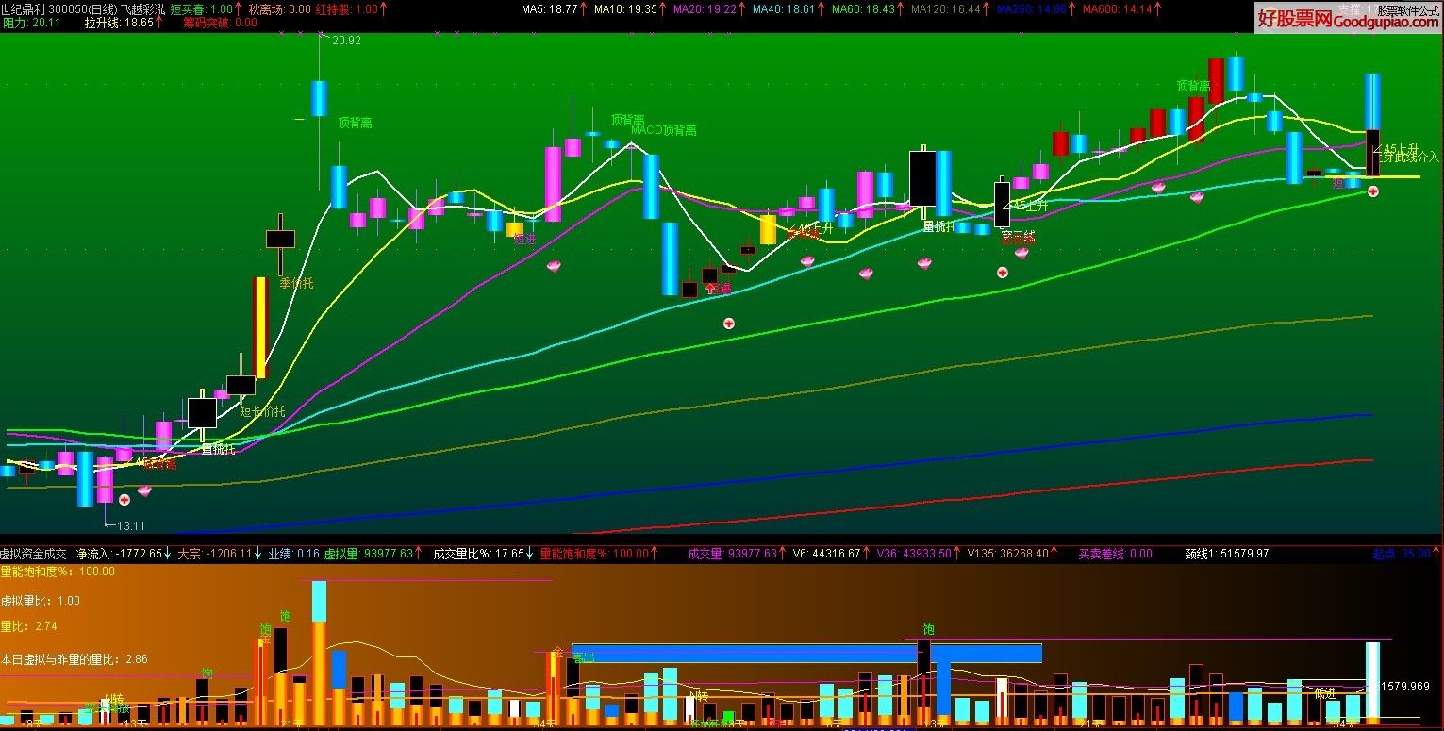1444x731 pixels.
Task: Click the 高出 label on the blue volume bar
Action: (x=582, y=657)
